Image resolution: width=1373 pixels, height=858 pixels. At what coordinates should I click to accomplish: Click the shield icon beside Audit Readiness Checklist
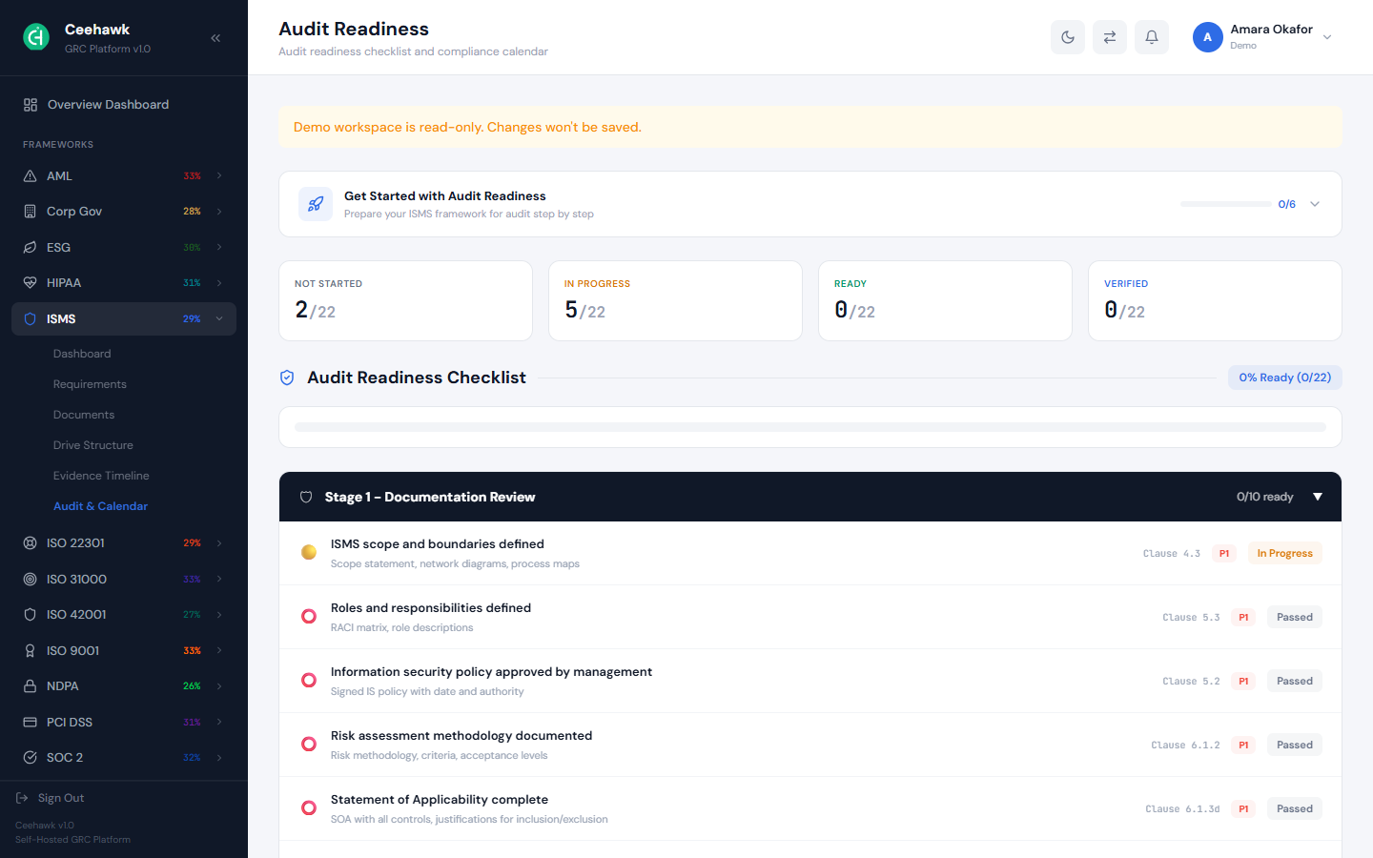[x=287, y=378]
